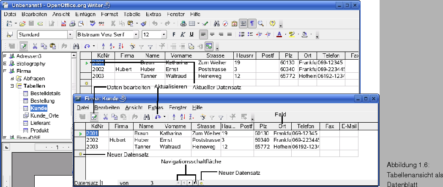Click the Format Paintbrush icon

[x=144, y=24]
